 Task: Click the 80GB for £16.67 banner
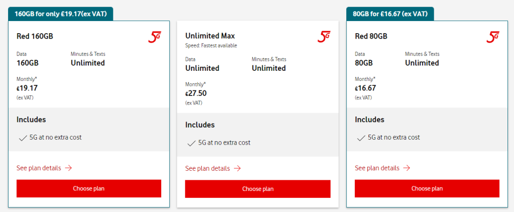point(390,14)
